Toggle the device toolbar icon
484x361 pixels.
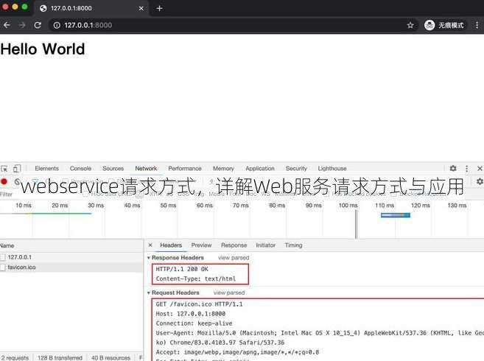click(17, 169)
